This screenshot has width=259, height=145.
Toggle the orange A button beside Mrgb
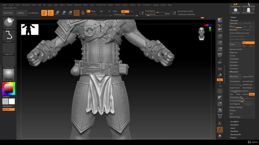click(x=88, y=11)
